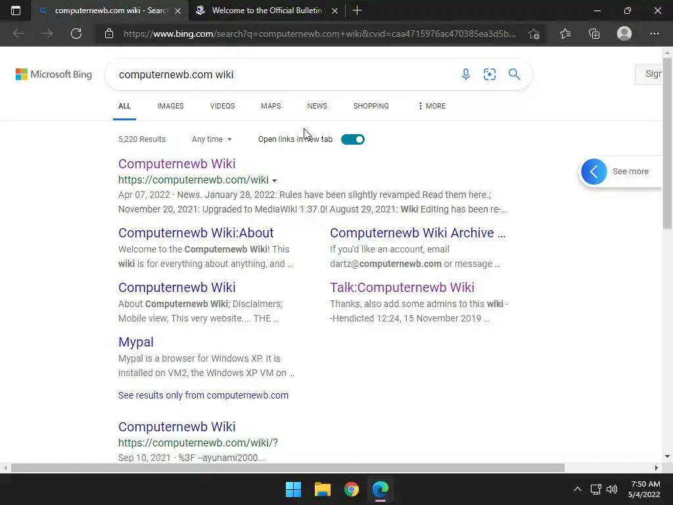Click the "5,220 Results" count text
The image size is (673, 505).
tap(142, 139)
